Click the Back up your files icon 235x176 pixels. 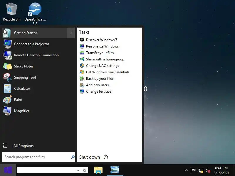pos(82,78)
